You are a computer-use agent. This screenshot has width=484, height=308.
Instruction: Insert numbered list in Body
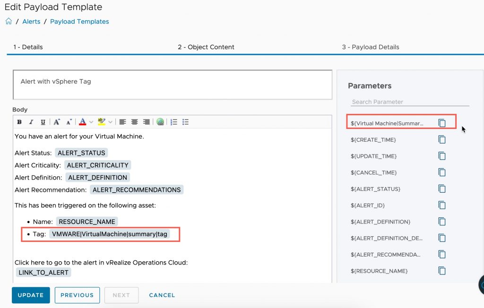click(x=174, y=122)
